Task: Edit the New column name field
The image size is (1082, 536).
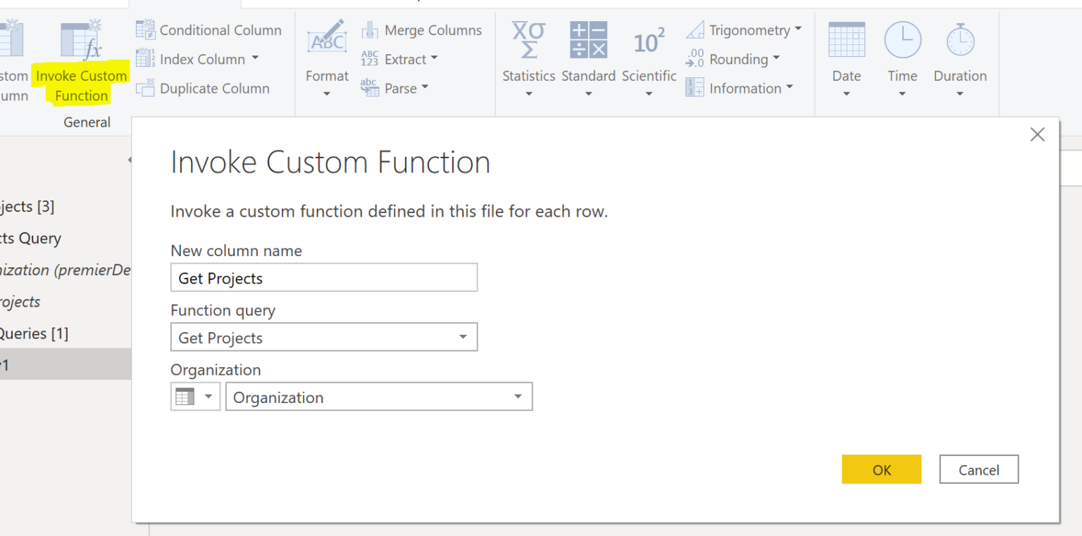Action: (323, 277)
